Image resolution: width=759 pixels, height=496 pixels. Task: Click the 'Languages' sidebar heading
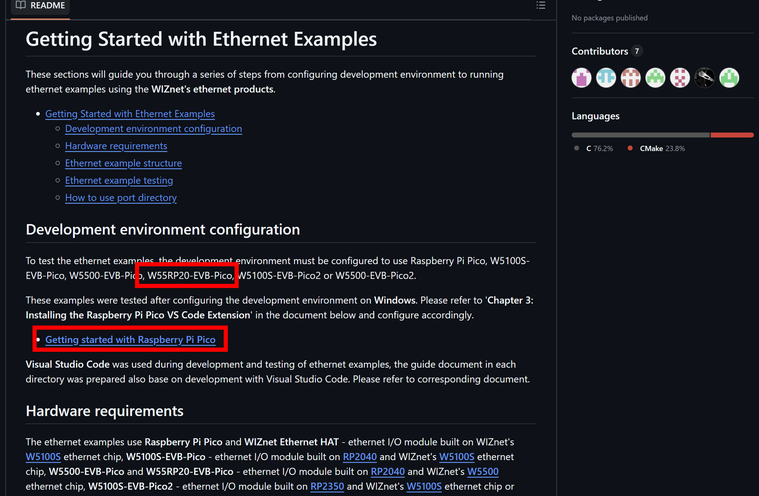click(595, 116)
